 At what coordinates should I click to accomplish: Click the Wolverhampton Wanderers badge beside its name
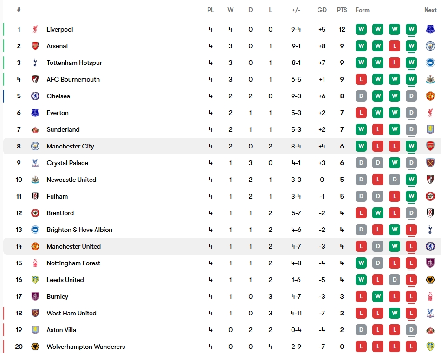(x=35, y=347)
